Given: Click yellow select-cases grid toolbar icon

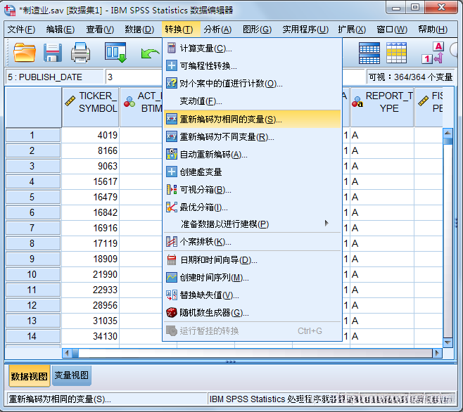Looking at the screenshot, I should click(x=396, y=53).
